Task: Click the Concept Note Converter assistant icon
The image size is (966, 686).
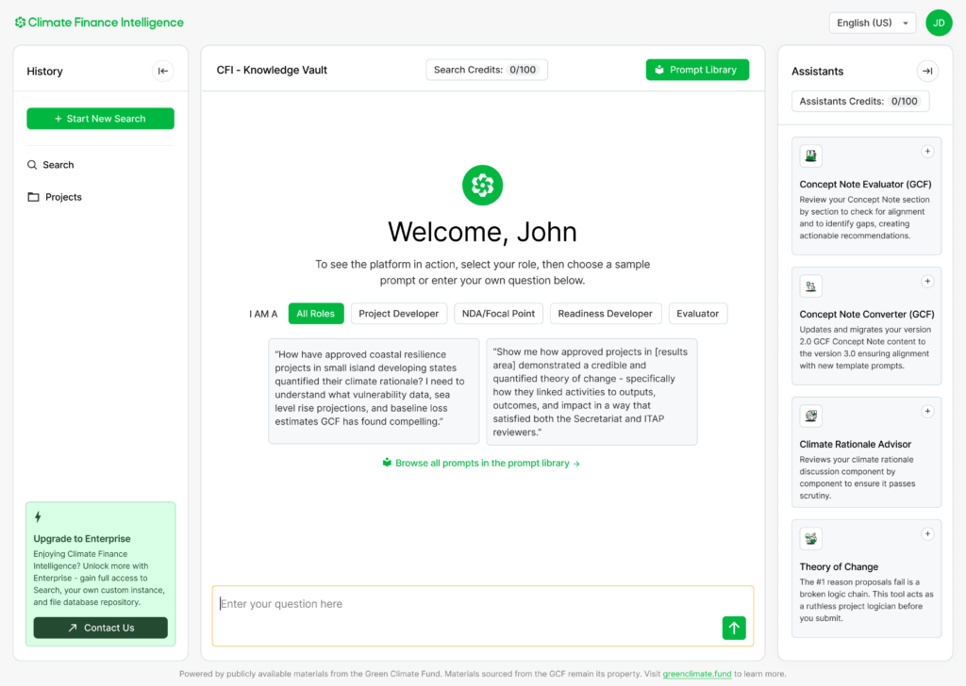Action: coord(810,286)
